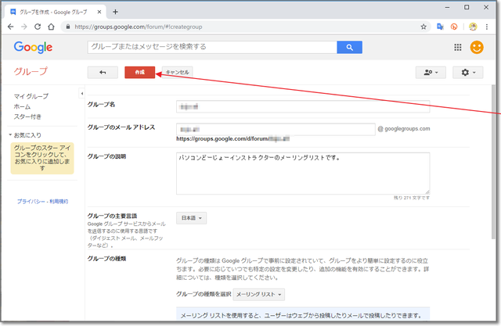Viewport: 501px width, 326px height.
Task: Click the red 作成 (Create) button
Action: coord(139,72)
